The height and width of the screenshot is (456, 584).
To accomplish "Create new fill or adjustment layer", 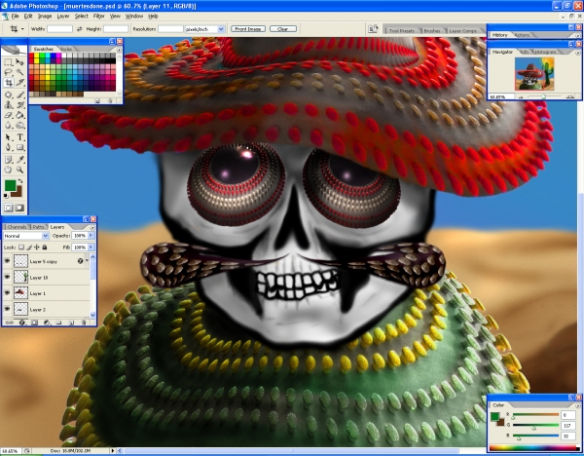I will (47, 323).
